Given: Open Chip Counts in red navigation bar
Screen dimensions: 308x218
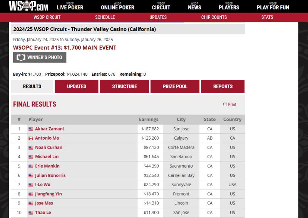Looking at the screenshot, I should 214,17.
